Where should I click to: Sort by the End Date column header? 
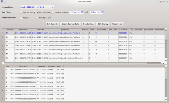40,30
